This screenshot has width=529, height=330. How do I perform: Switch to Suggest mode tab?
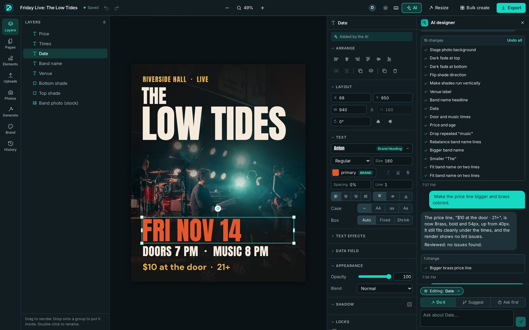click(x=473, y=302)
